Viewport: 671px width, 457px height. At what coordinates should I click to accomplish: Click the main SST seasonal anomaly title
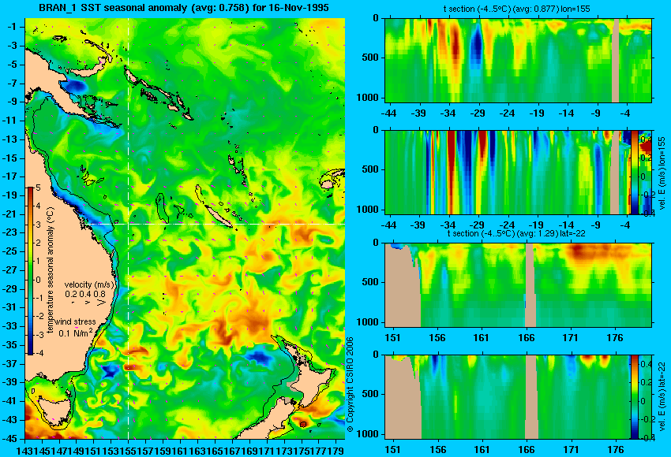point(184,8)
